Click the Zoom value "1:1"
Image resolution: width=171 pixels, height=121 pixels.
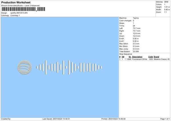(165, 12)
